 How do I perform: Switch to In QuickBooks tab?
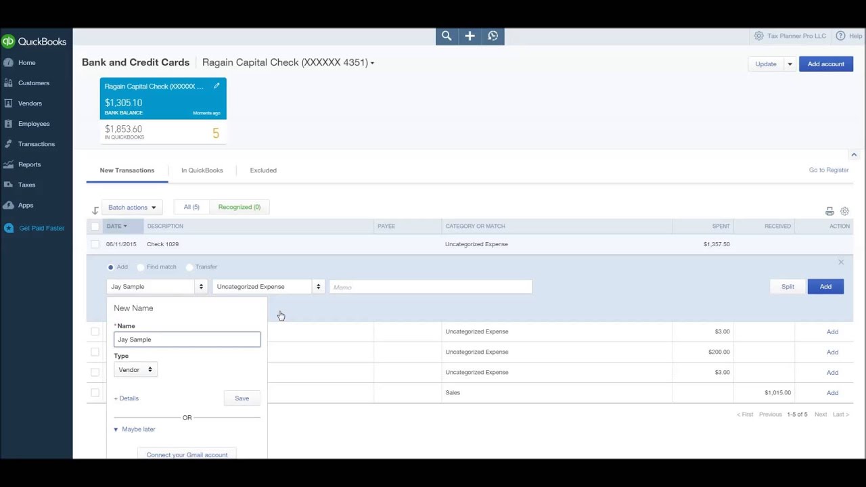pos(202,170)
